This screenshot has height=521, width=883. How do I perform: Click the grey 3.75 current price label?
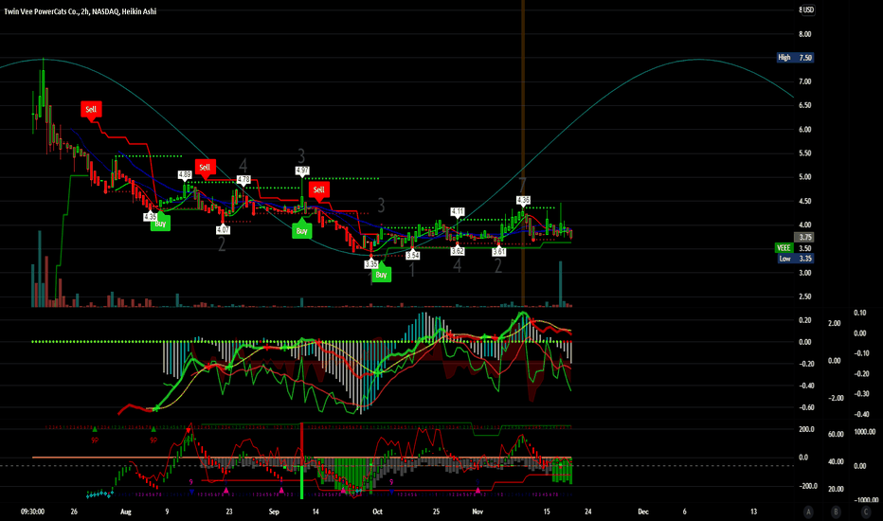(804, 237)
